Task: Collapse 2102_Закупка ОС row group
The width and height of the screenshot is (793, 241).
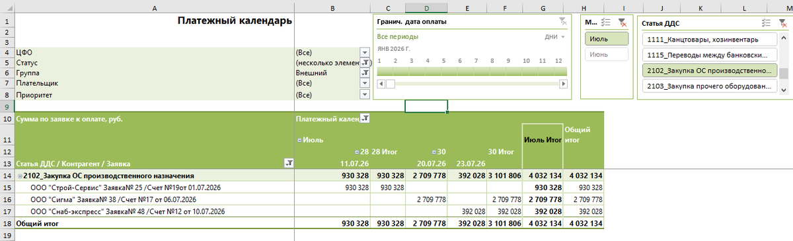Action: pyautogui.click(x=19, y=176)
